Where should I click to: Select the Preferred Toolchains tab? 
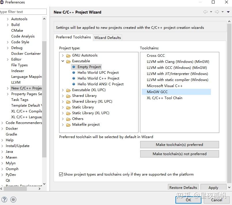[x=73, y=37]
